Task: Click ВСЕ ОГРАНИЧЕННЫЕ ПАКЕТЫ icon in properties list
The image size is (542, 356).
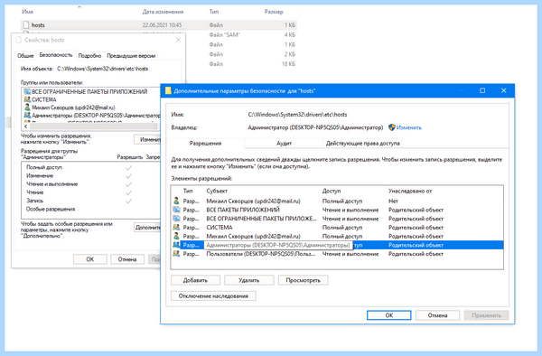Action: [x=27, y=91]
